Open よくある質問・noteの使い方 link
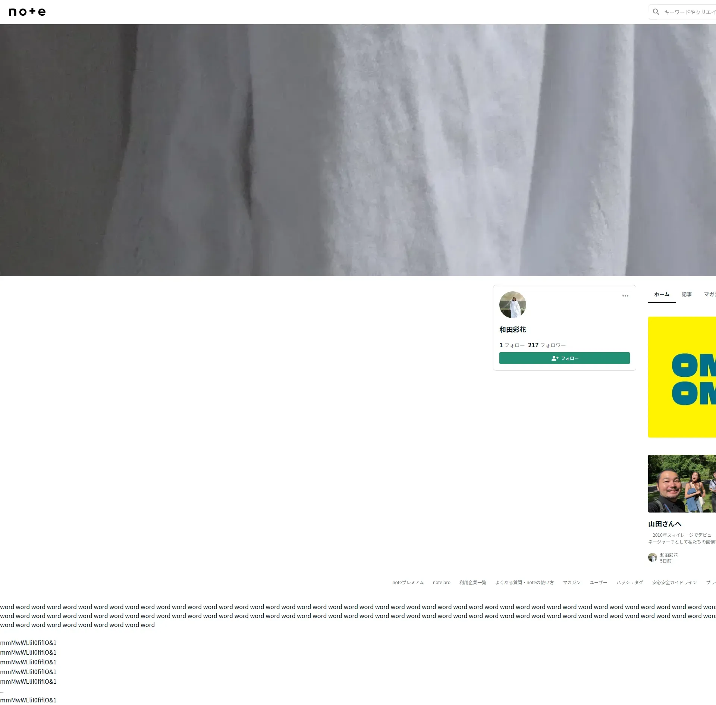 pyautogui.click(x=524, y=582)
